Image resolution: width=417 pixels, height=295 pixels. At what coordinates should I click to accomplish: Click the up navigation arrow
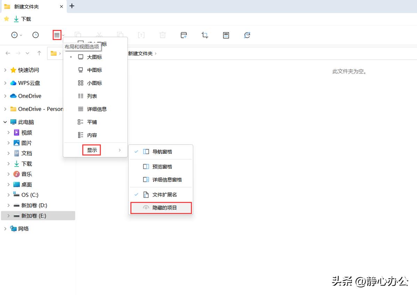pyautogui.click(x=39, y=53)
